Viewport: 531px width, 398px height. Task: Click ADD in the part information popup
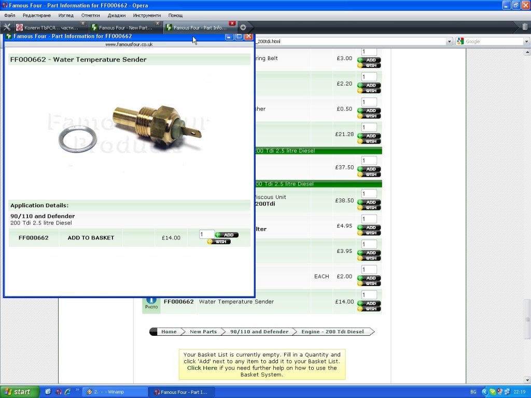227,235
